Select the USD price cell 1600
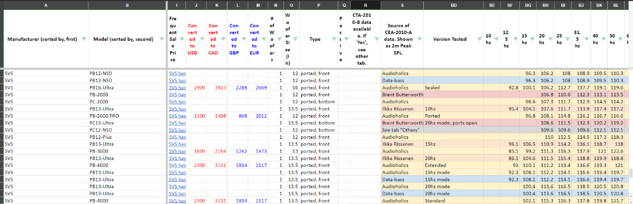 pos(197,151)
